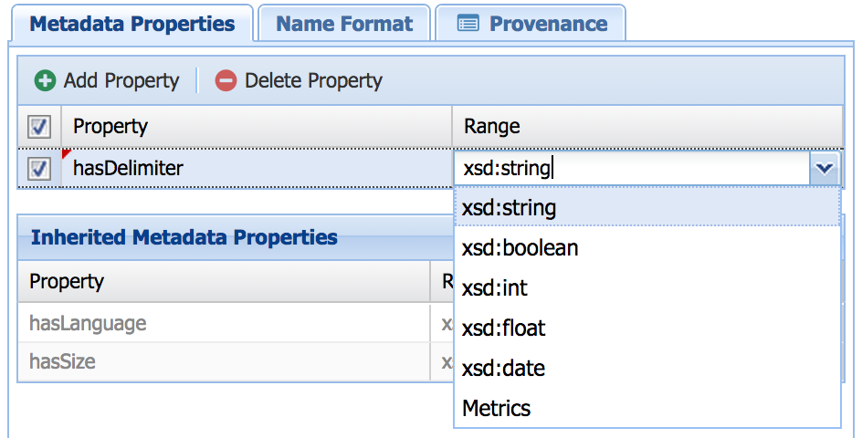Toggle the select-all checkbox in header
862x438 pixels.
pyautogui.click(x=39, y=127)
